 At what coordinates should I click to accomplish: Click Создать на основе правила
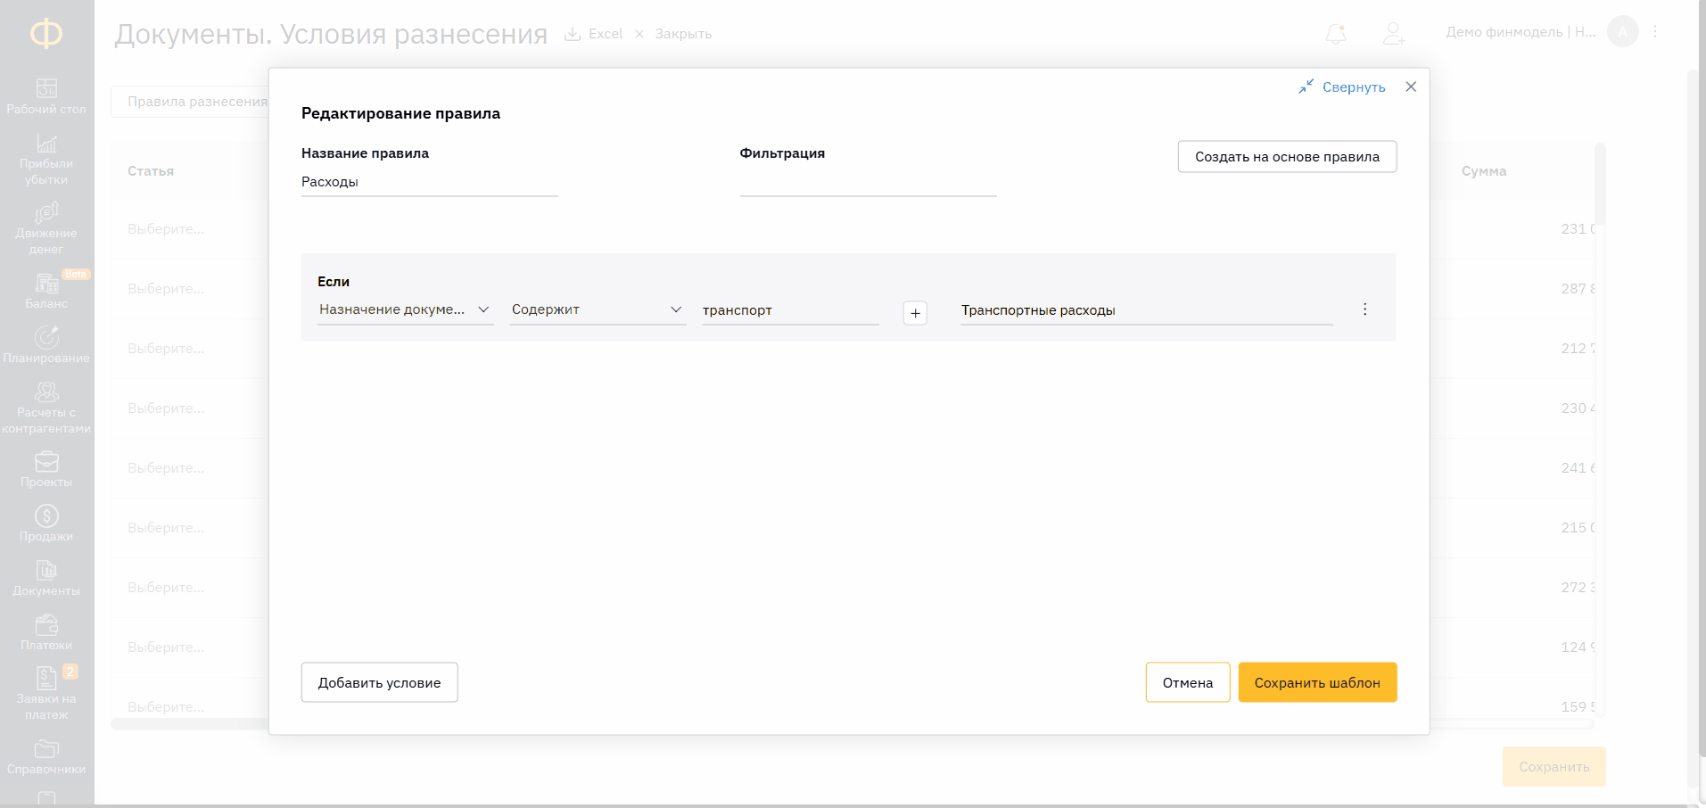(1286, 157)
